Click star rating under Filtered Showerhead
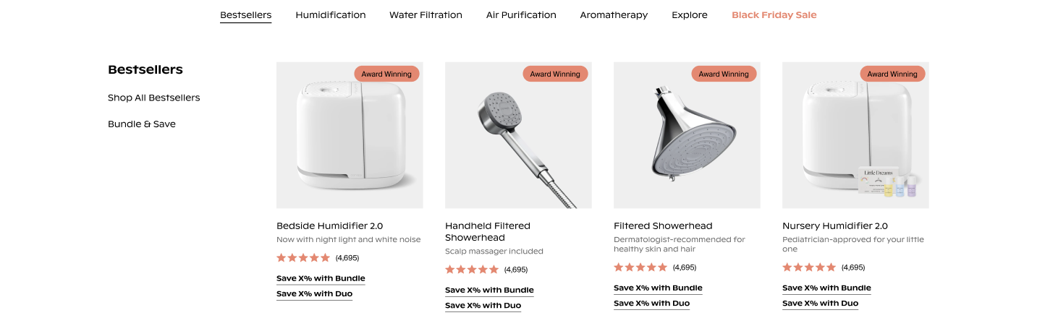 pyautogui.click(x=640, y=267)
